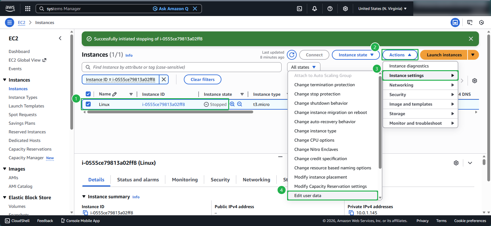Switch to Monitoring tab

(x=185, y=180)
